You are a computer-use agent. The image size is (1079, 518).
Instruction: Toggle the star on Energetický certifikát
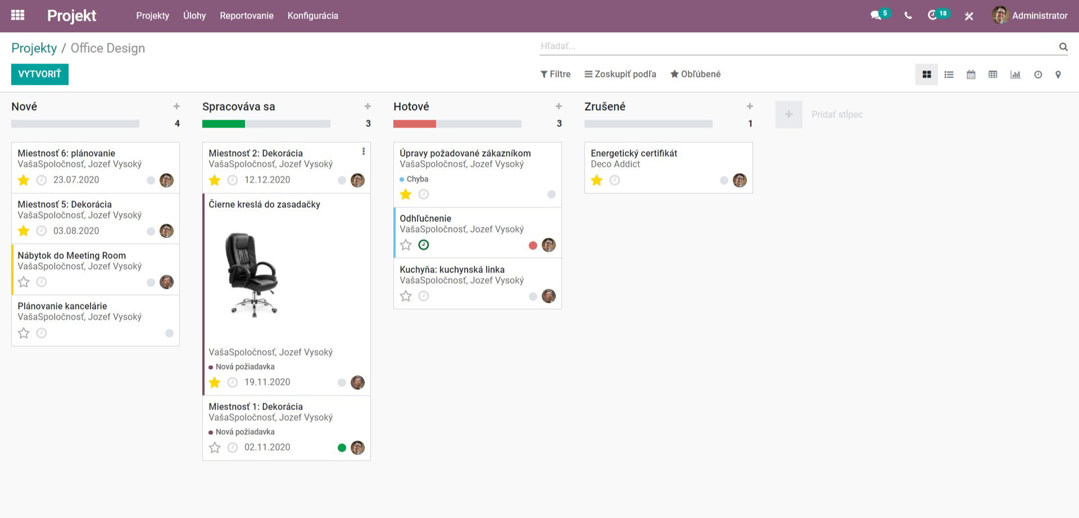point(597,180)
